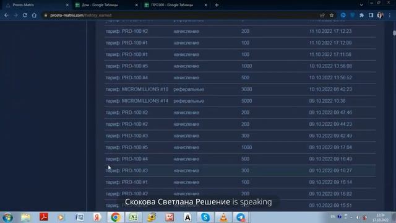
Task: Click the date 09.10.2022 09:16:27
Action: pos(330,171)
